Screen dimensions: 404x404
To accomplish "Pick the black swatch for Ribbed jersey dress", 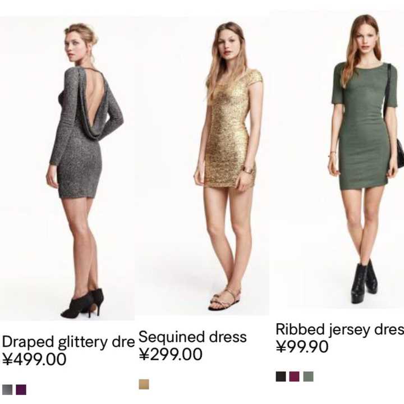I will click(x=281, y=377).
